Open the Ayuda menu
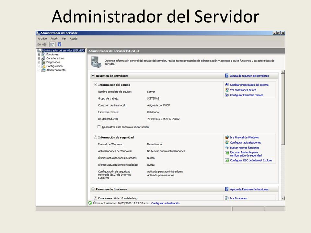311x233 pixels. pyautogui.click(x=74, y=39)
